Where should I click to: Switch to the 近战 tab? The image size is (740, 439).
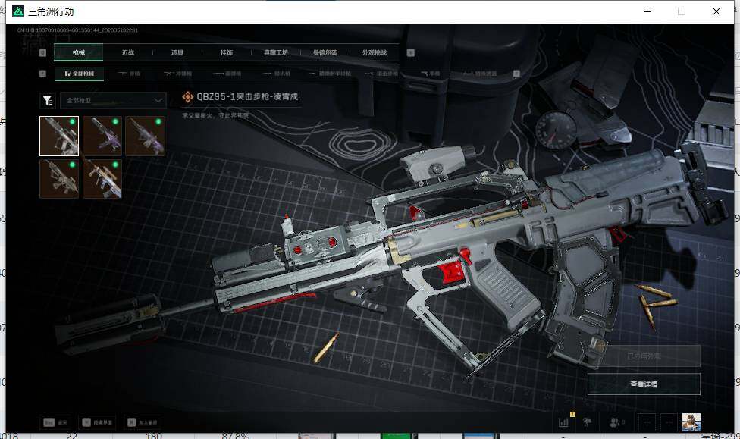[x=128, y=52]
